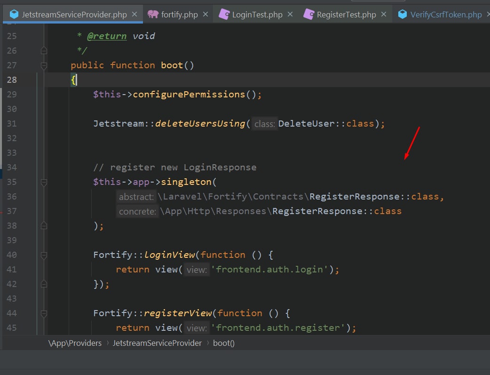
Task: Switch to JetstreamServiceProvider.php tab
Action: pyautogui.click(x=74, y=15)
